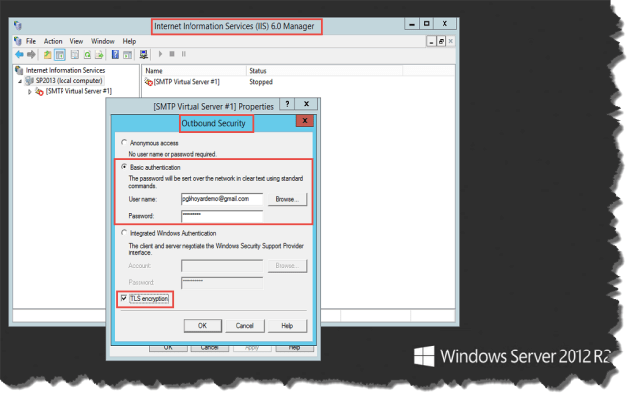
Task: Click the Pause service toolbar icon
Action: click(184, 54)
